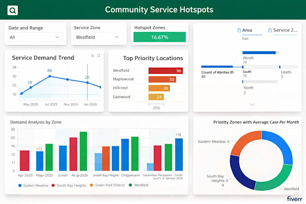Click the Maplewood 55 bar
Image resolution: width=306 pixels, height=204 pixels.
click(162, 79)
